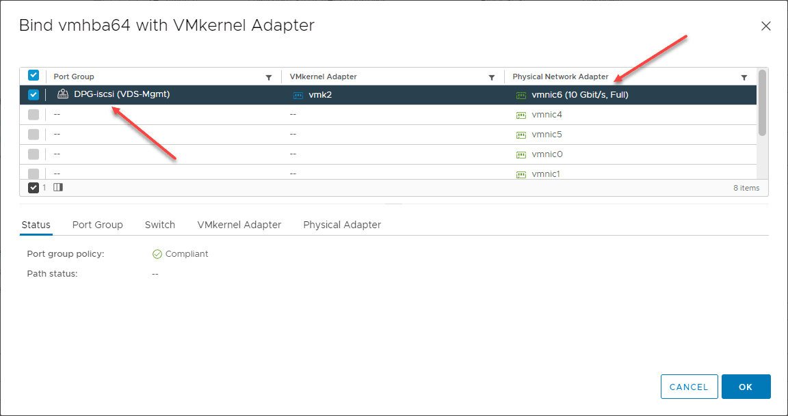
Task: Click the DPG-iscsi port group icon
Action: (x=63, y=95)
